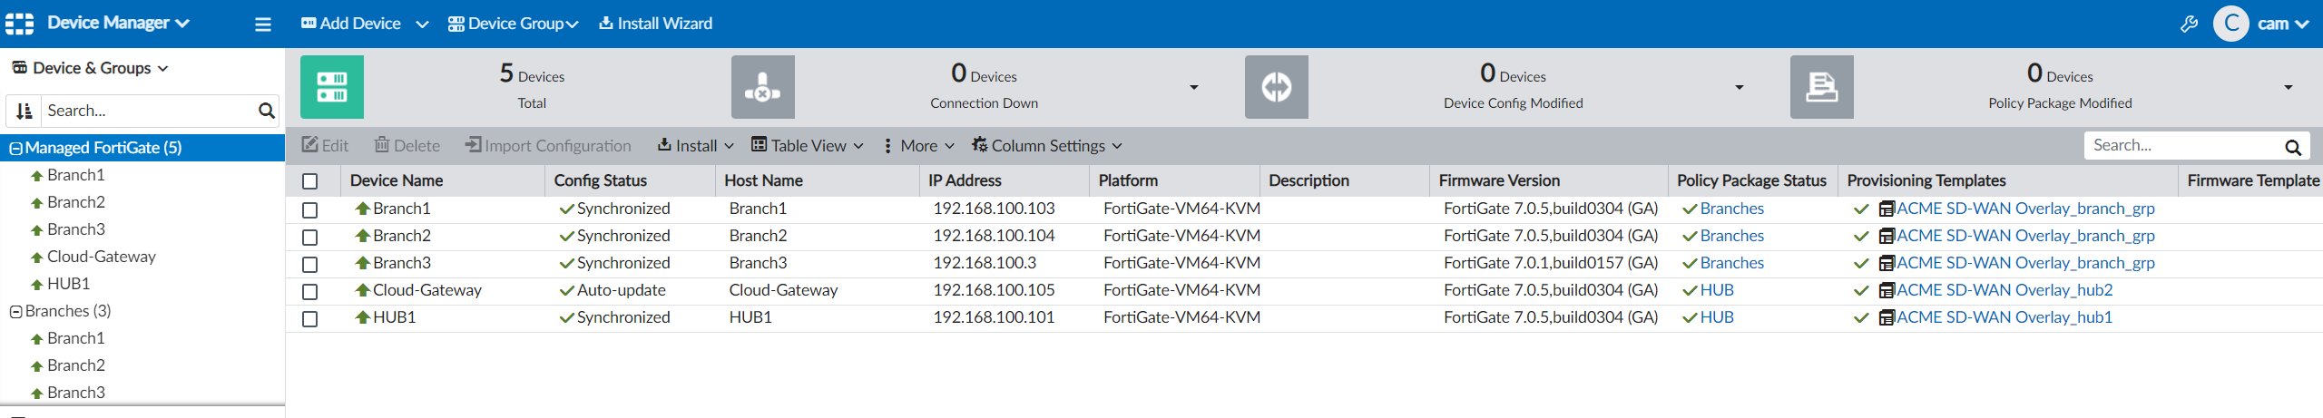Check the HUB1 row checkbox
The image size is (2323, 418).
point(310,318)
